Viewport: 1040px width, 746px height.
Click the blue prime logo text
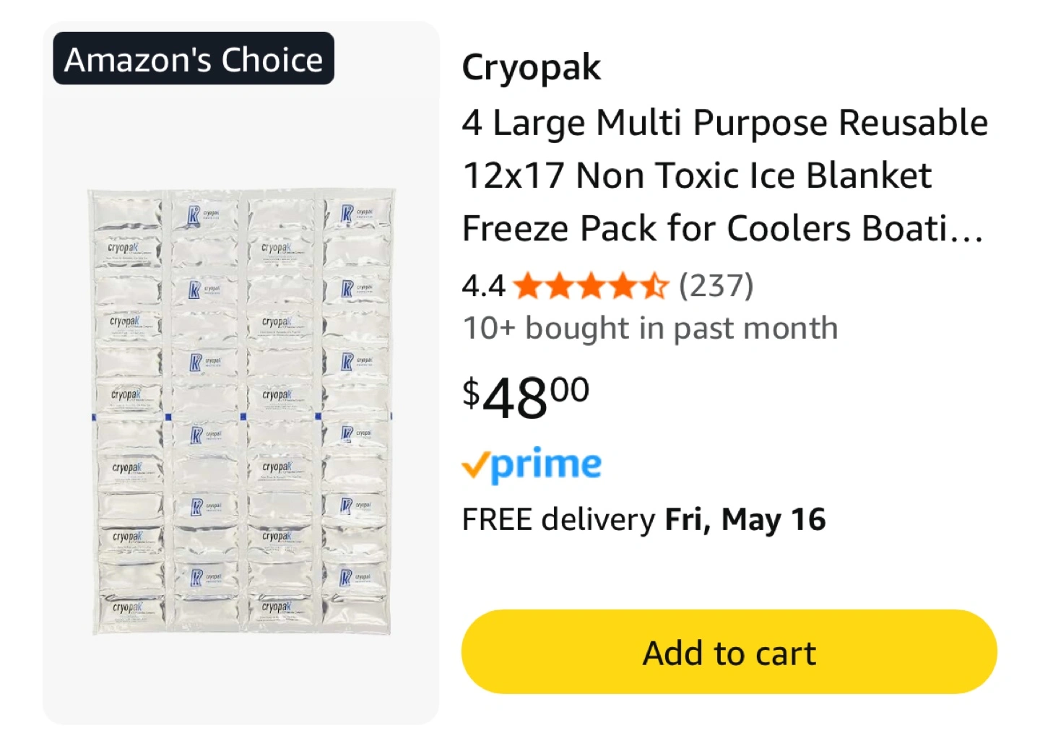point(546,464)
